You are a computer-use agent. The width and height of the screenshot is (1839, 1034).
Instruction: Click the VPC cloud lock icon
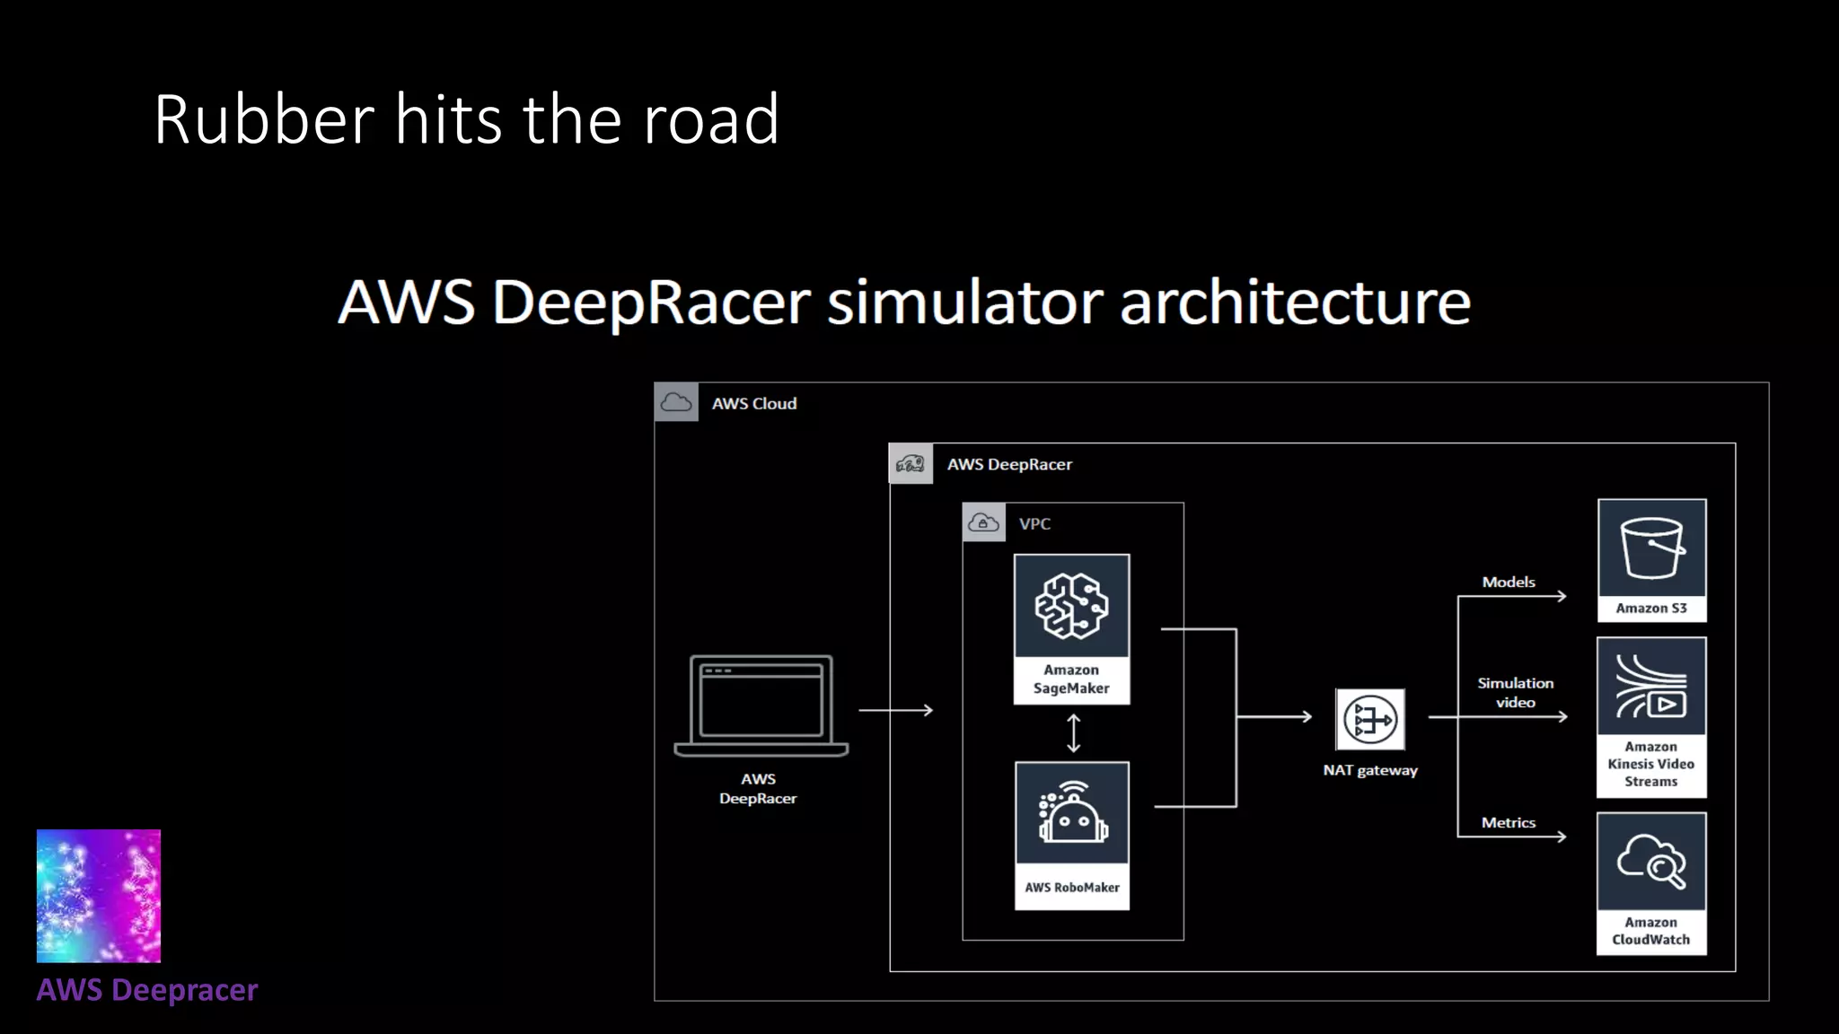pos(983,522)
